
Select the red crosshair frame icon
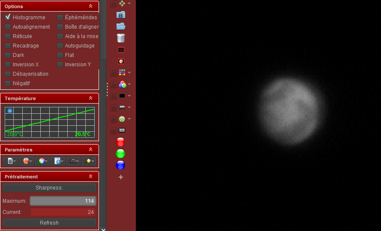click(x=121, y=50)
